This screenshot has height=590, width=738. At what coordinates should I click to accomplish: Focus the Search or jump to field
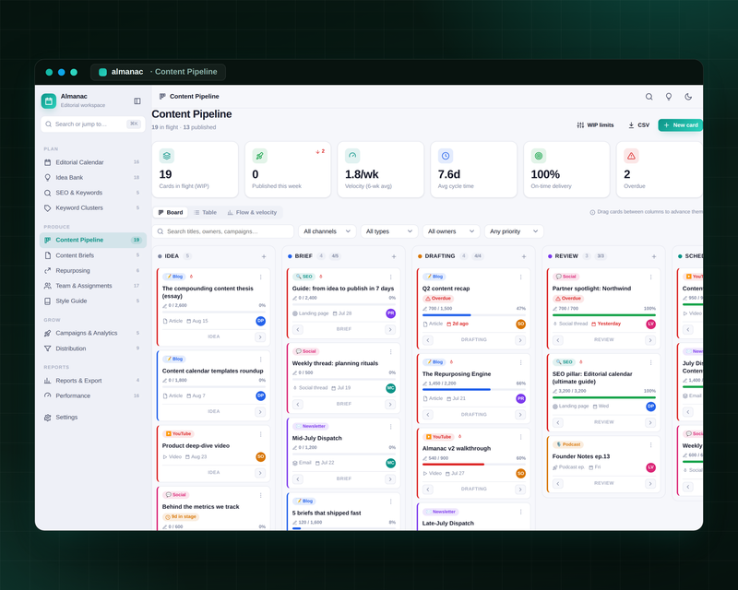click(x=93, y=124)
